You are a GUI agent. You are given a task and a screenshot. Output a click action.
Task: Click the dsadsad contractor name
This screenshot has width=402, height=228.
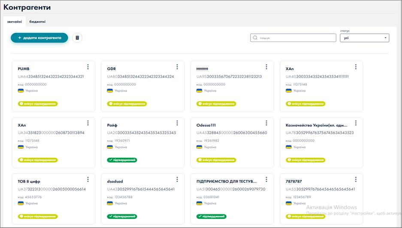[115, 181]
